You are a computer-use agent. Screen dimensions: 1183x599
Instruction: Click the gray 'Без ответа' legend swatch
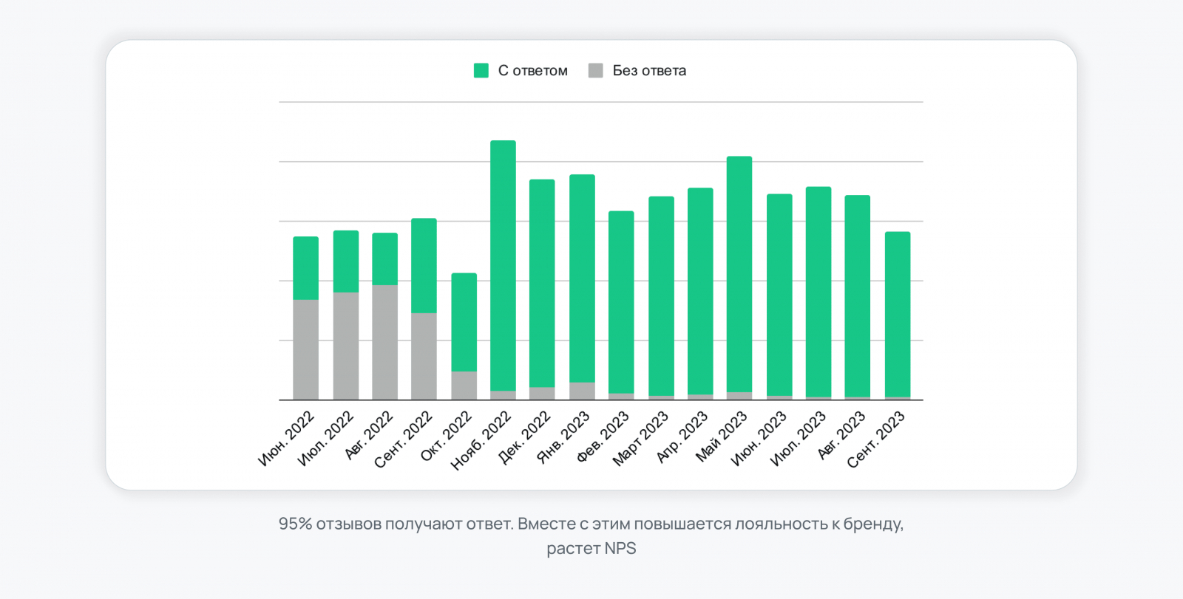pos(595,70)
